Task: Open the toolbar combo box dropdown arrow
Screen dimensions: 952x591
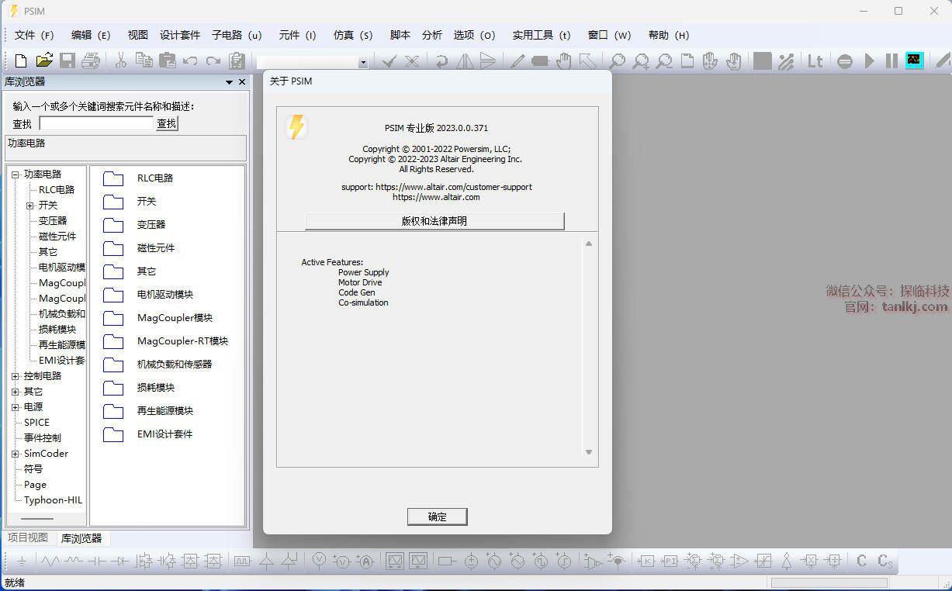Action: click(363, 62)
